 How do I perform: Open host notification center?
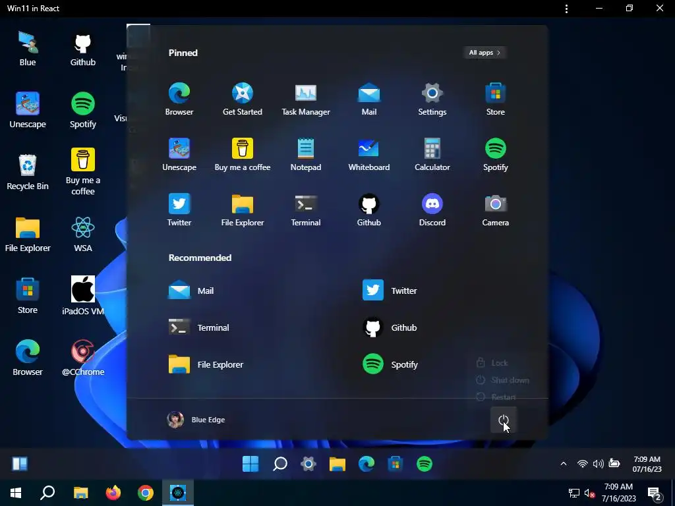pos(655,493)
